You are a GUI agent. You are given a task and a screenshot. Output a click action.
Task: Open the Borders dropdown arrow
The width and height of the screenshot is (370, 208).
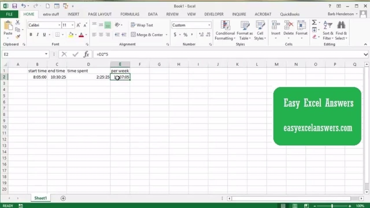(x=63, y=35)
